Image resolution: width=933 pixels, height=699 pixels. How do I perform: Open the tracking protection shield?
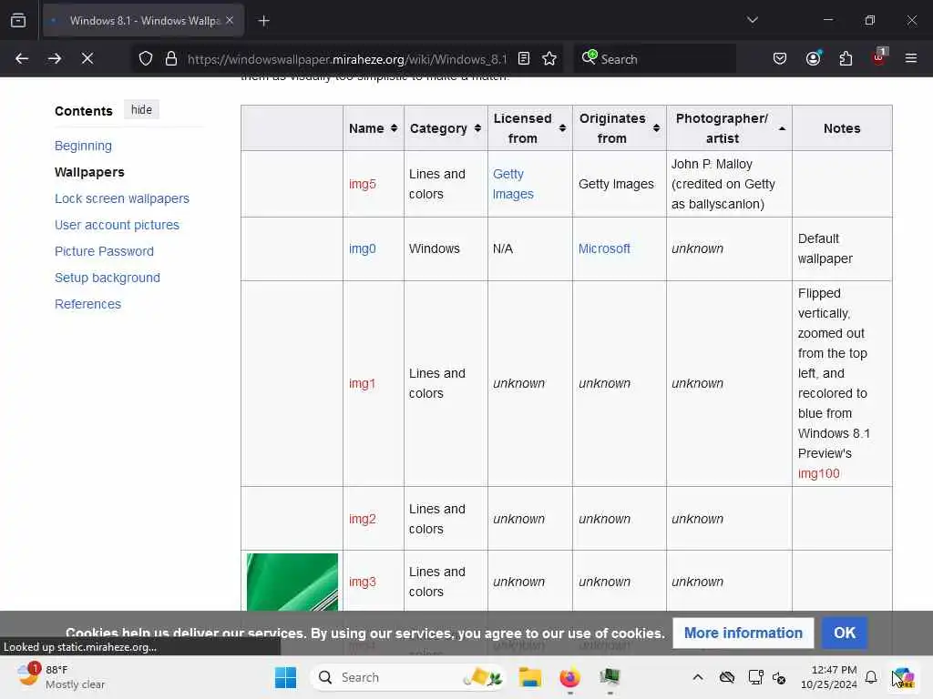pos(146,58)
